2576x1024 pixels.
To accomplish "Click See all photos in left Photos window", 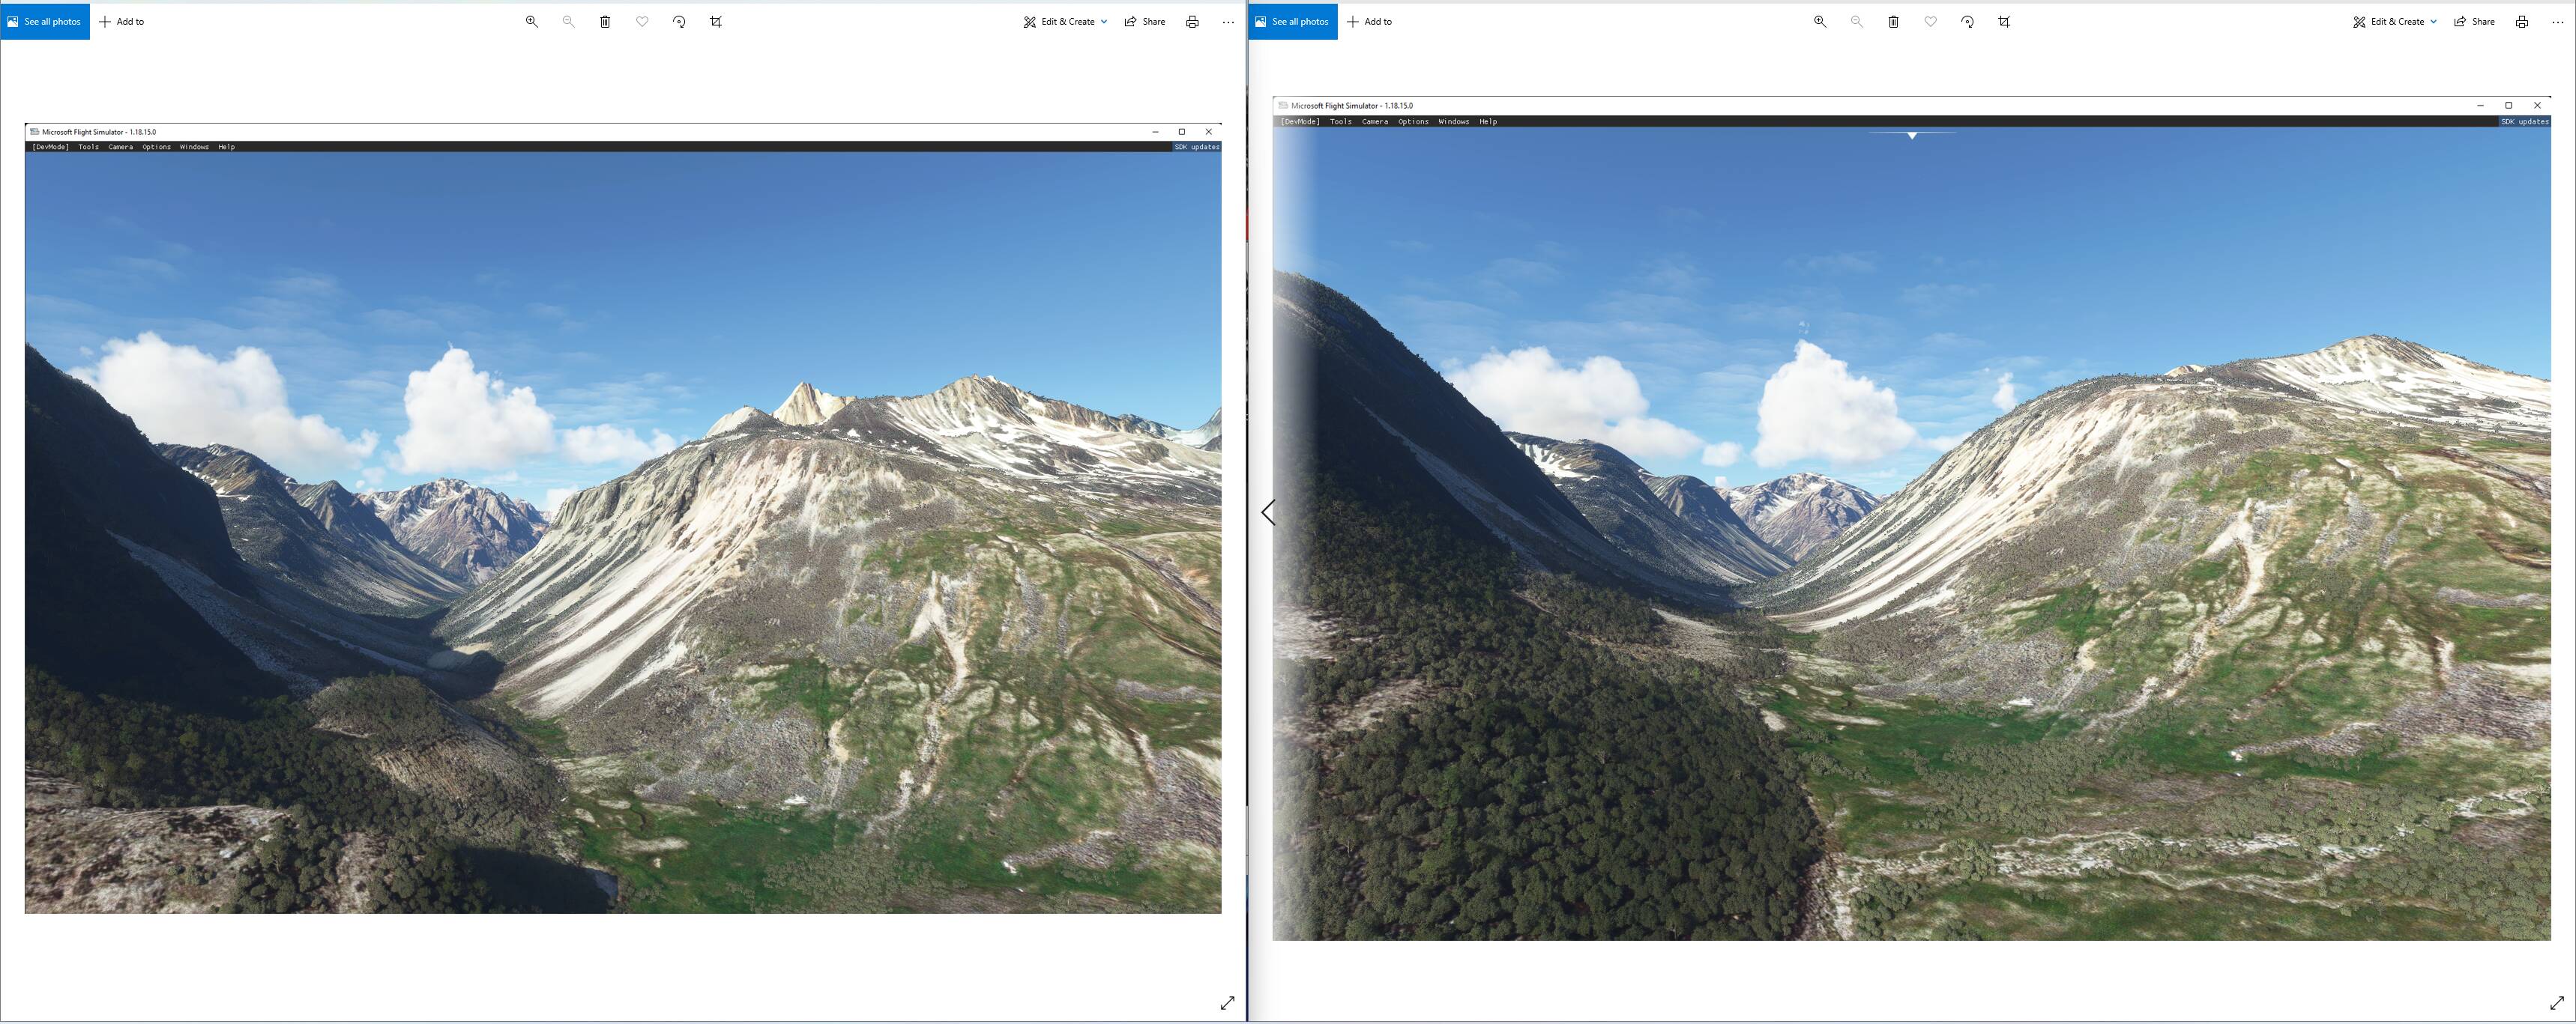I will tap(45, 21).
